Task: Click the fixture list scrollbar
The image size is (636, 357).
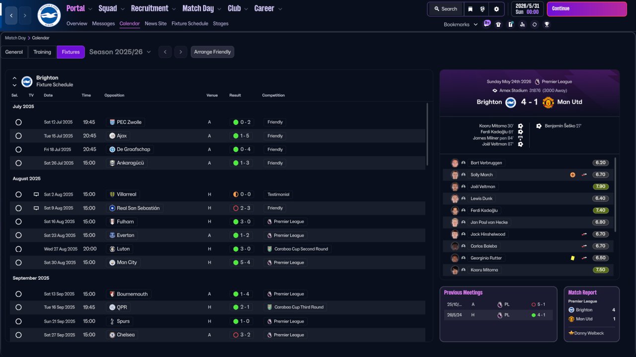Action: [x=427, y=134]
